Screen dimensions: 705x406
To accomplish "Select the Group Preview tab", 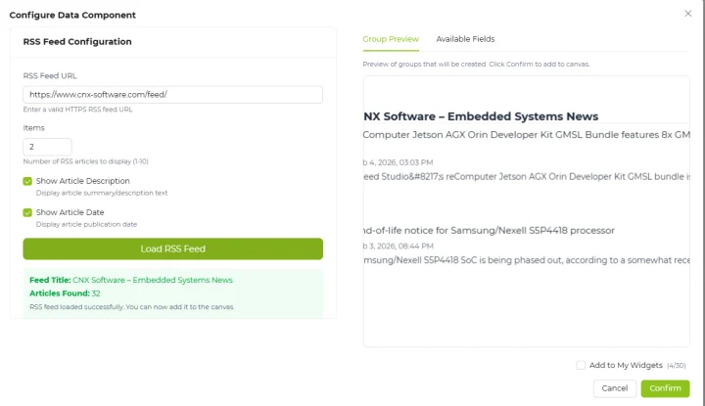I will (391, 39).
